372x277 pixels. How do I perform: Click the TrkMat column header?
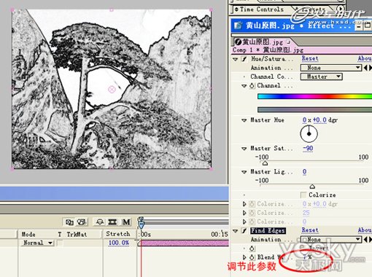77,234
